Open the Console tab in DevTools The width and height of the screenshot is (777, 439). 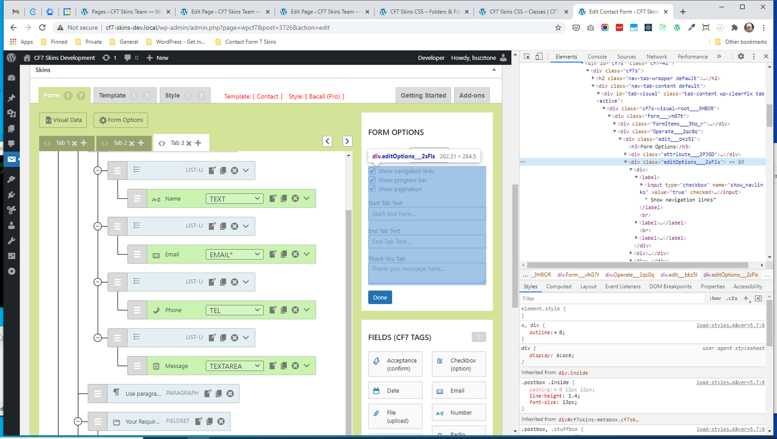pyautogui.click(x=597, y=57)
